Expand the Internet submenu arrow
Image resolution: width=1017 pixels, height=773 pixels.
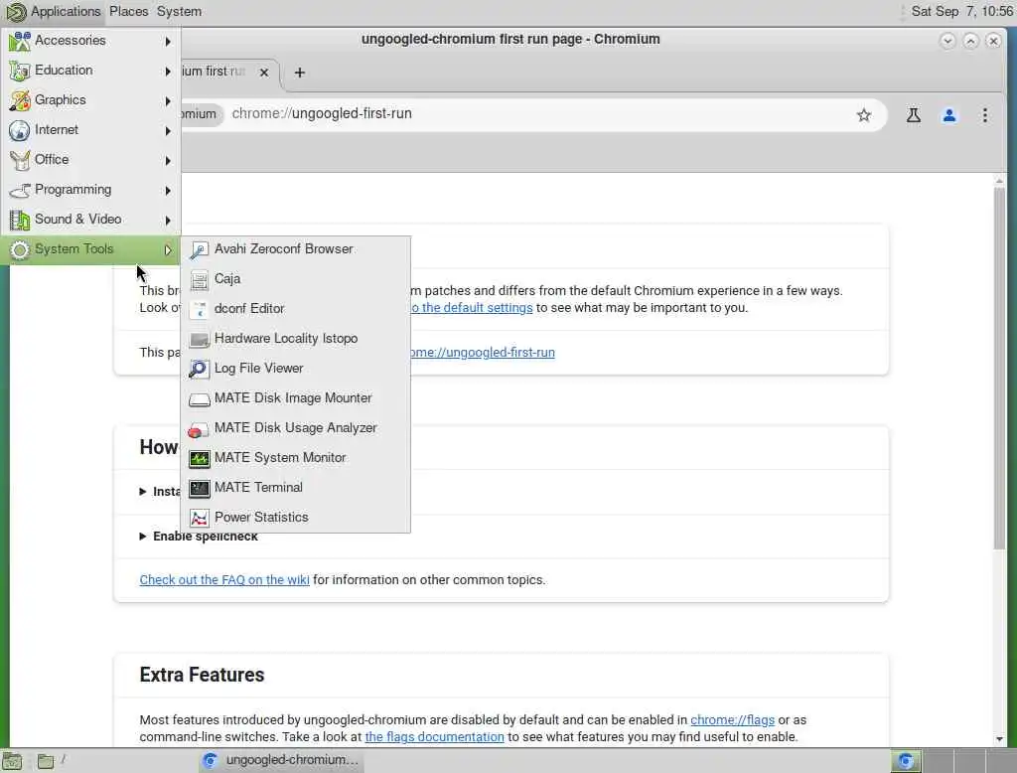click(168, 131)
